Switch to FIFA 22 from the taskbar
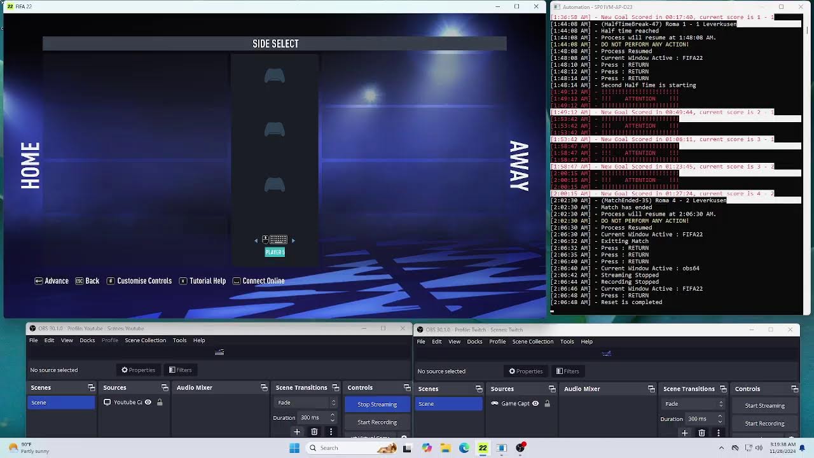Image resolution: width=814 pixels, height=458 pixels. pyautogui.click(x=483, y=448)
